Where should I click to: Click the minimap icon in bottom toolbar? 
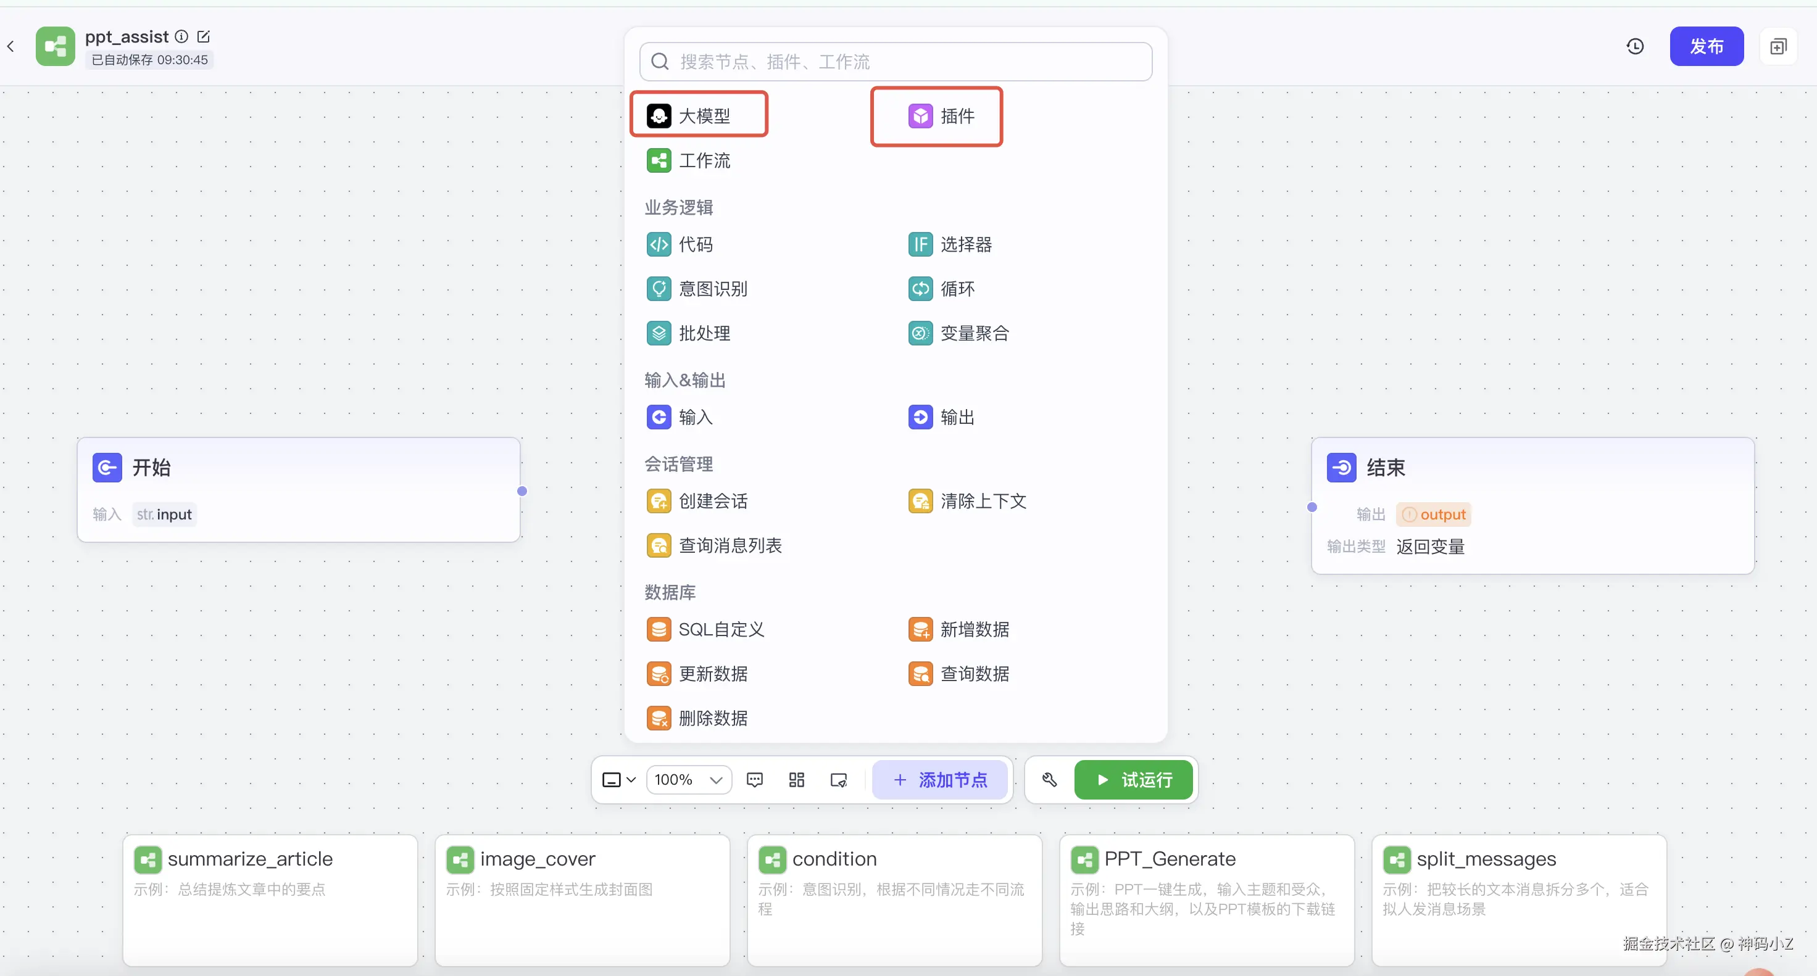click(839, 780)
